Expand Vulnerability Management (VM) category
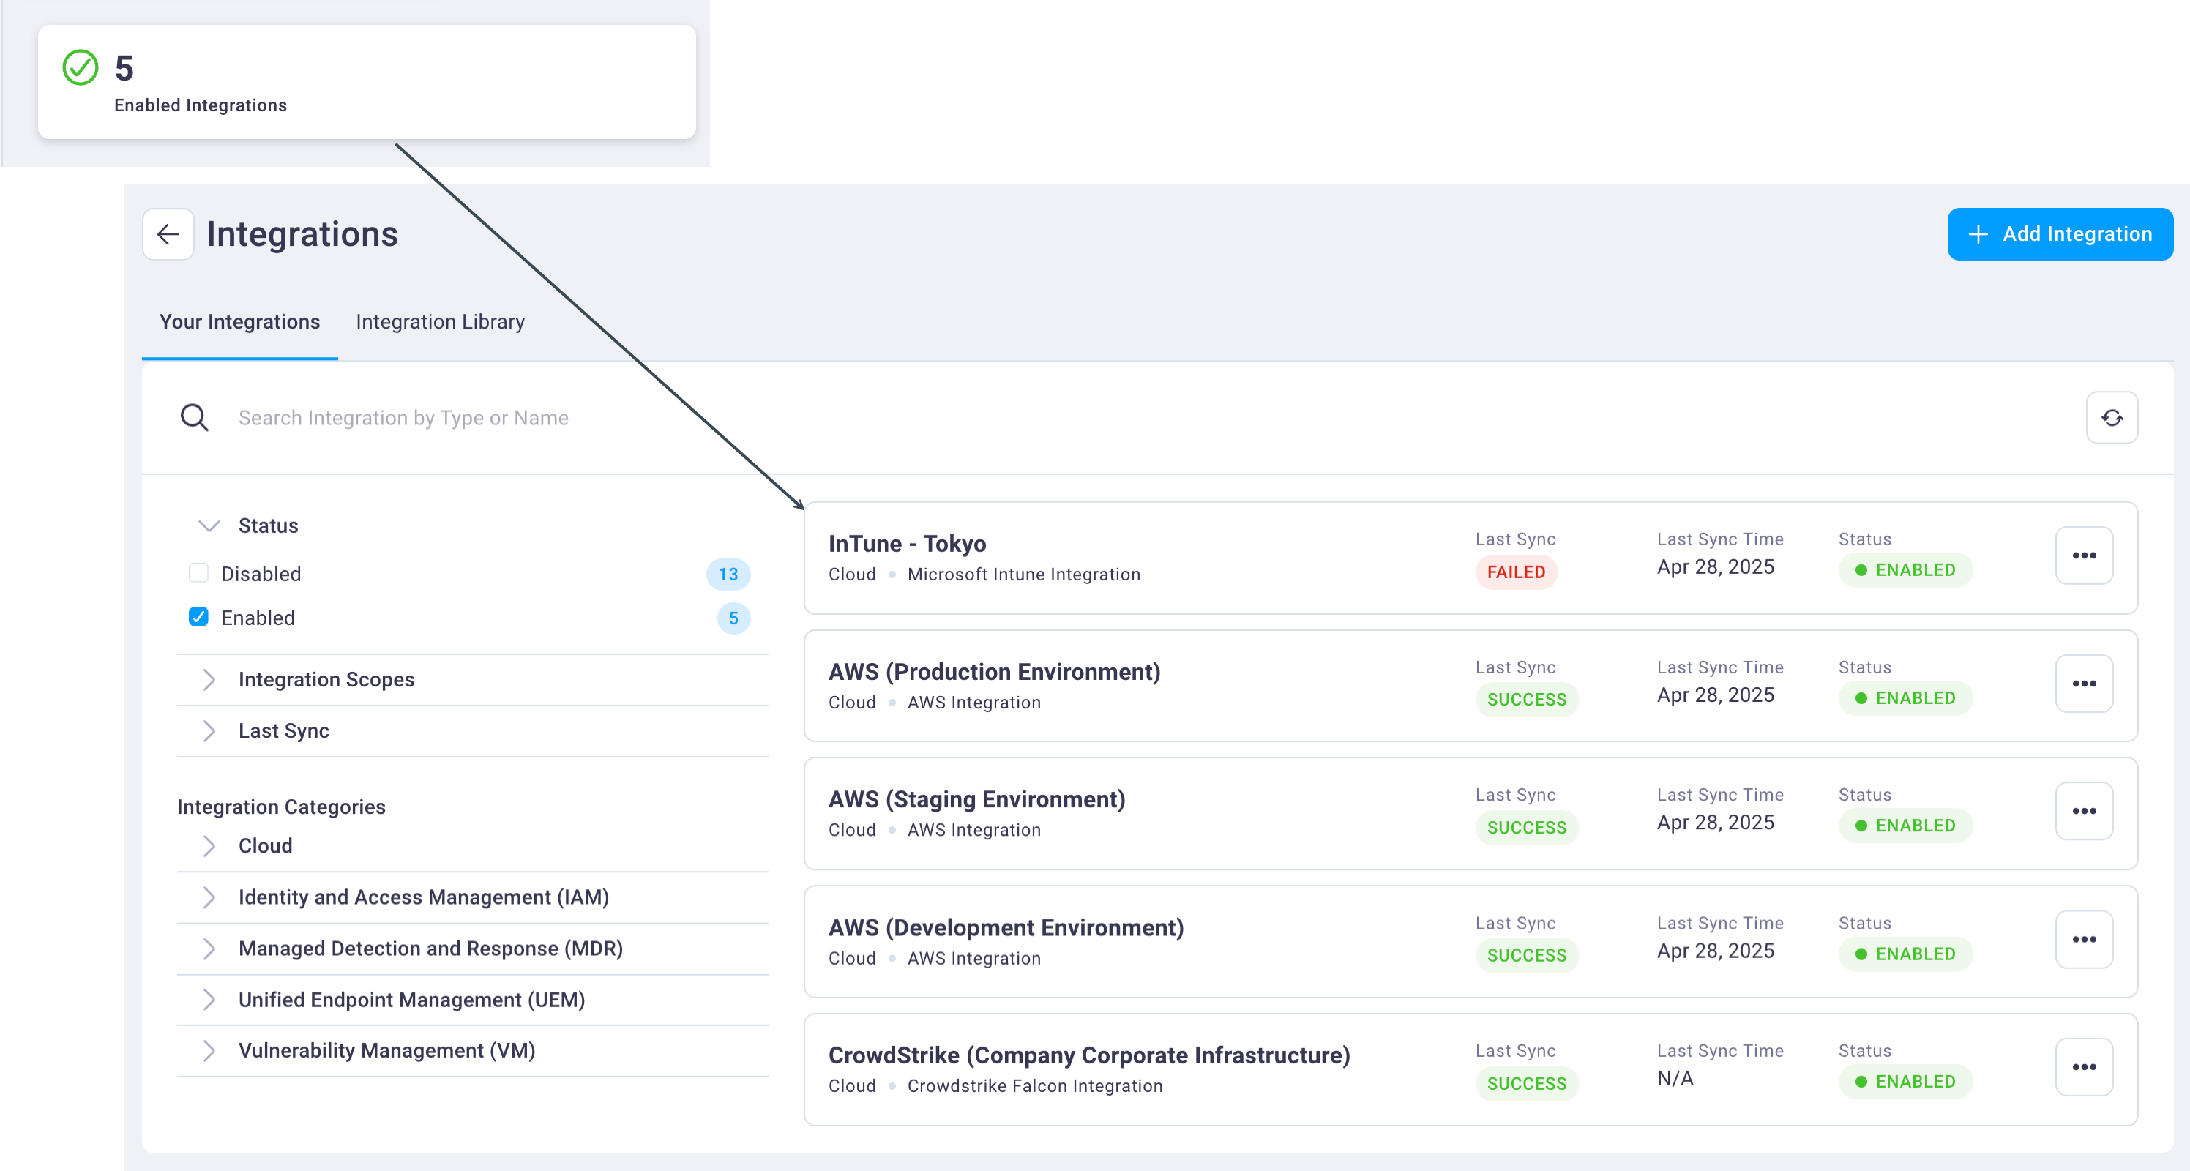2190x1171 pixels. point(209,1050)
